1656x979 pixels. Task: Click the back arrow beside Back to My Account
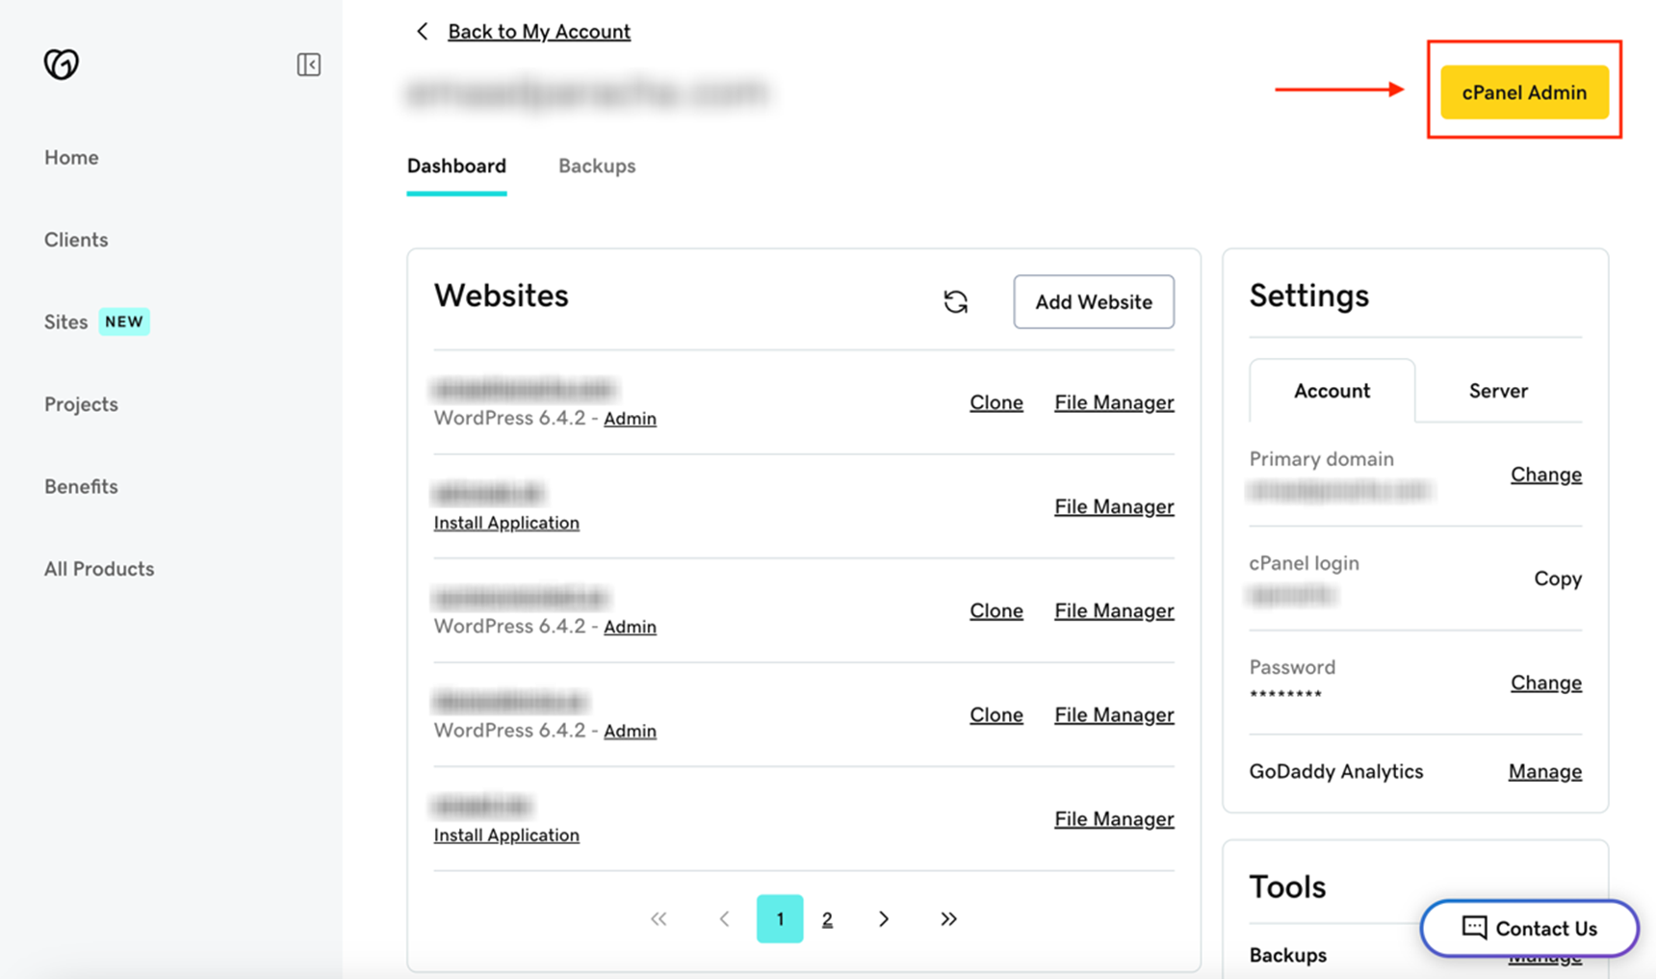[422, 32]
